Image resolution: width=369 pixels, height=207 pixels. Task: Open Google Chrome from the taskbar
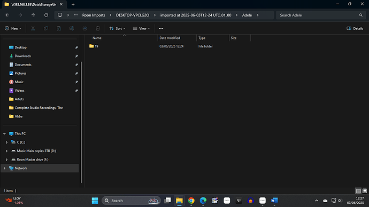191,201
